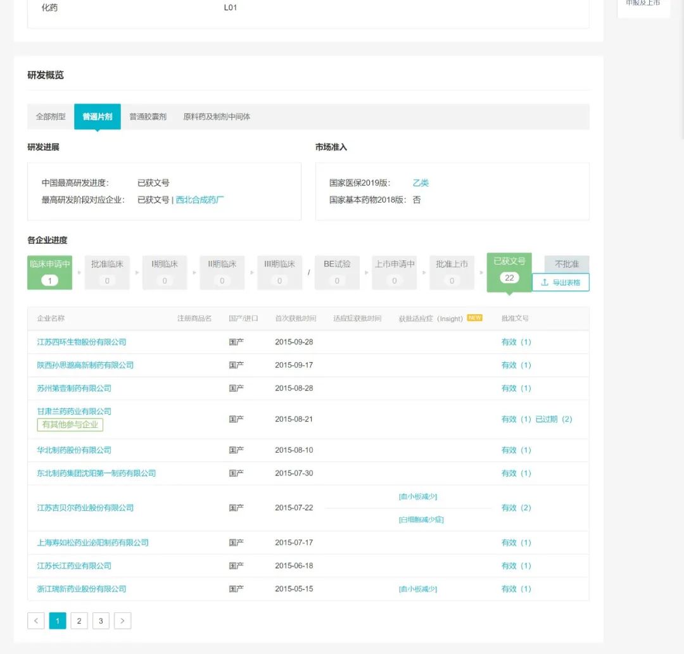Go to the next page with the right chevron
Image resolution: width=684 pixels, height=654 pixels.
coord(123,620)
